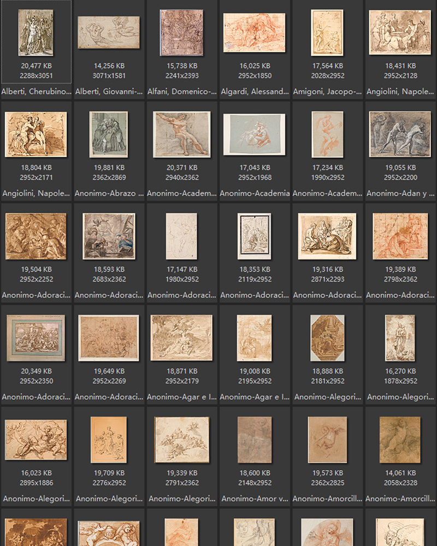437x546 pixels.
Task: Click the Anonimo-Agar thumbnail sized 18,871 KB
Action: (x=181, y=338)
